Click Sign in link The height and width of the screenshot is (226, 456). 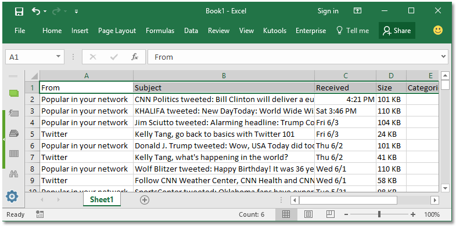[328, 11]
